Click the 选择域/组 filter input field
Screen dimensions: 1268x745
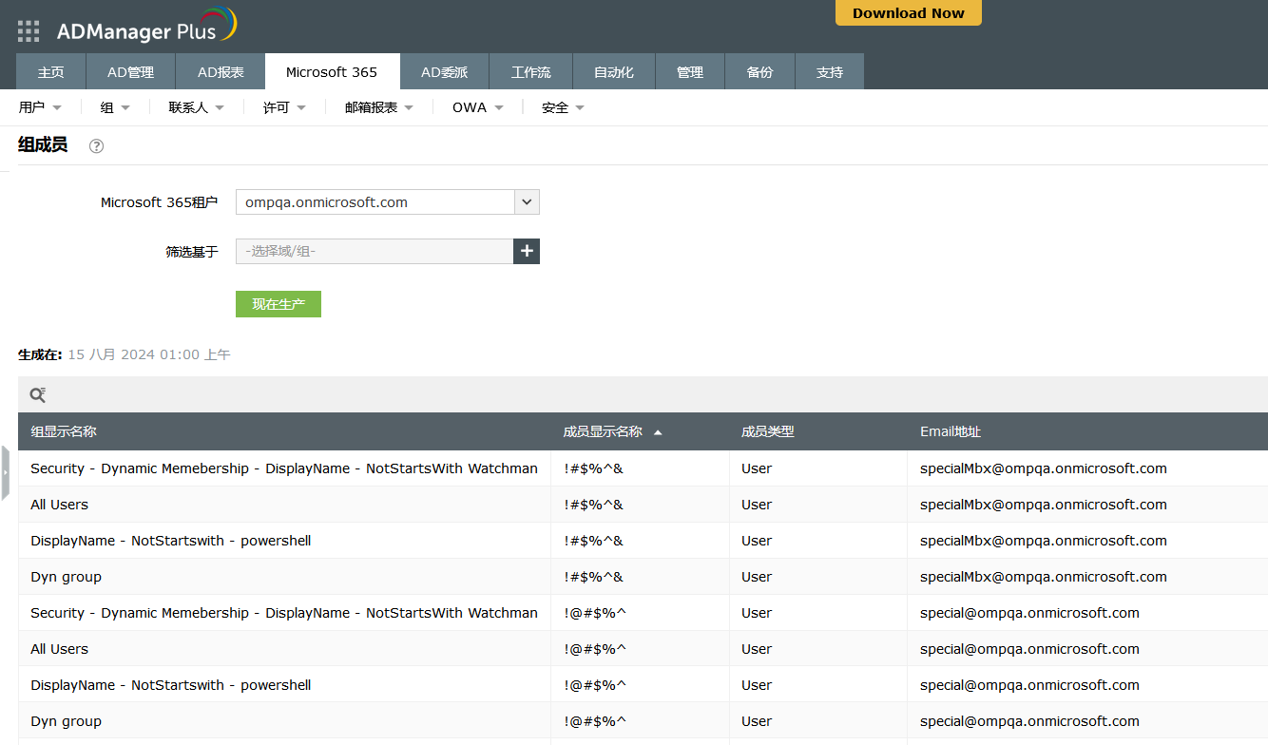[x=375, y=252]
